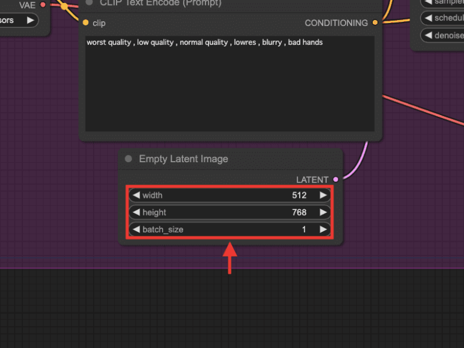Image resolution: width=464 pixels, height=348 pixels.
Task: Click the CLIP Text Encode title bar
Action: (231, 3)
